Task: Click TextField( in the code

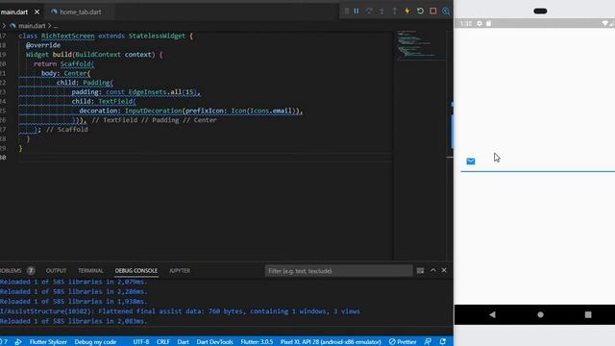Action: pos(117,101)
